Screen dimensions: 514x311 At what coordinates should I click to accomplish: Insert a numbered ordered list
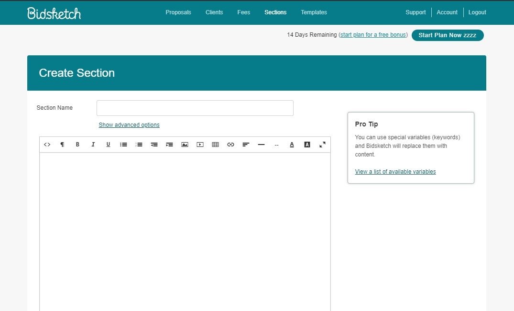(139, 145)
